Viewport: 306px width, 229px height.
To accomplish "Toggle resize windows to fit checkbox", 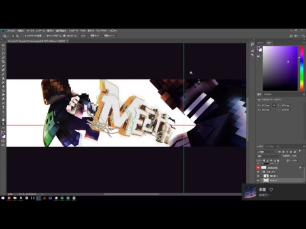I will (23, 36).
